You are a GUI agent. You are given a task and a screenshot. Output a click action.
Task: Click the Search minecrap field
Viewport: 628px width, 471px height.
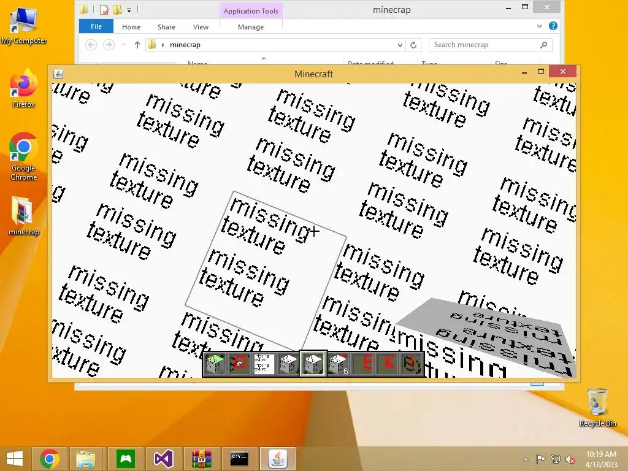tap(490, 45)
